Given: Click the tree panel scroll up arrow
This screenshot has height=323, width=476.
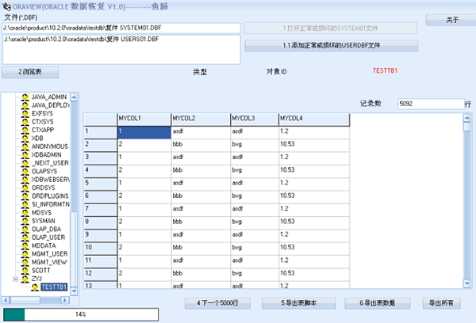Looking at the screenshot, I should click(74, 97).
